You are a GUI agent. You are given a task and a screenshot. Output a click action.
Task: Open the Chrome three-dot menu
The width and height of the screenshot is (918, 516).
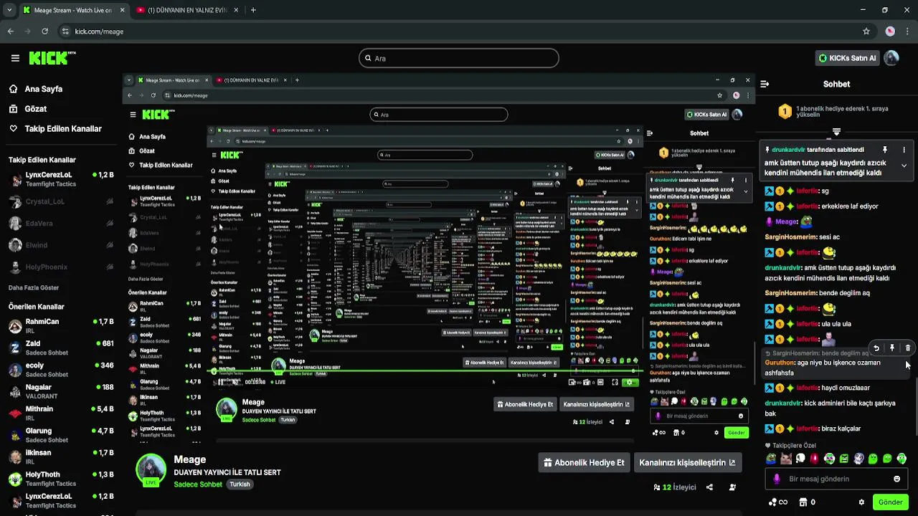coord(909,32)
